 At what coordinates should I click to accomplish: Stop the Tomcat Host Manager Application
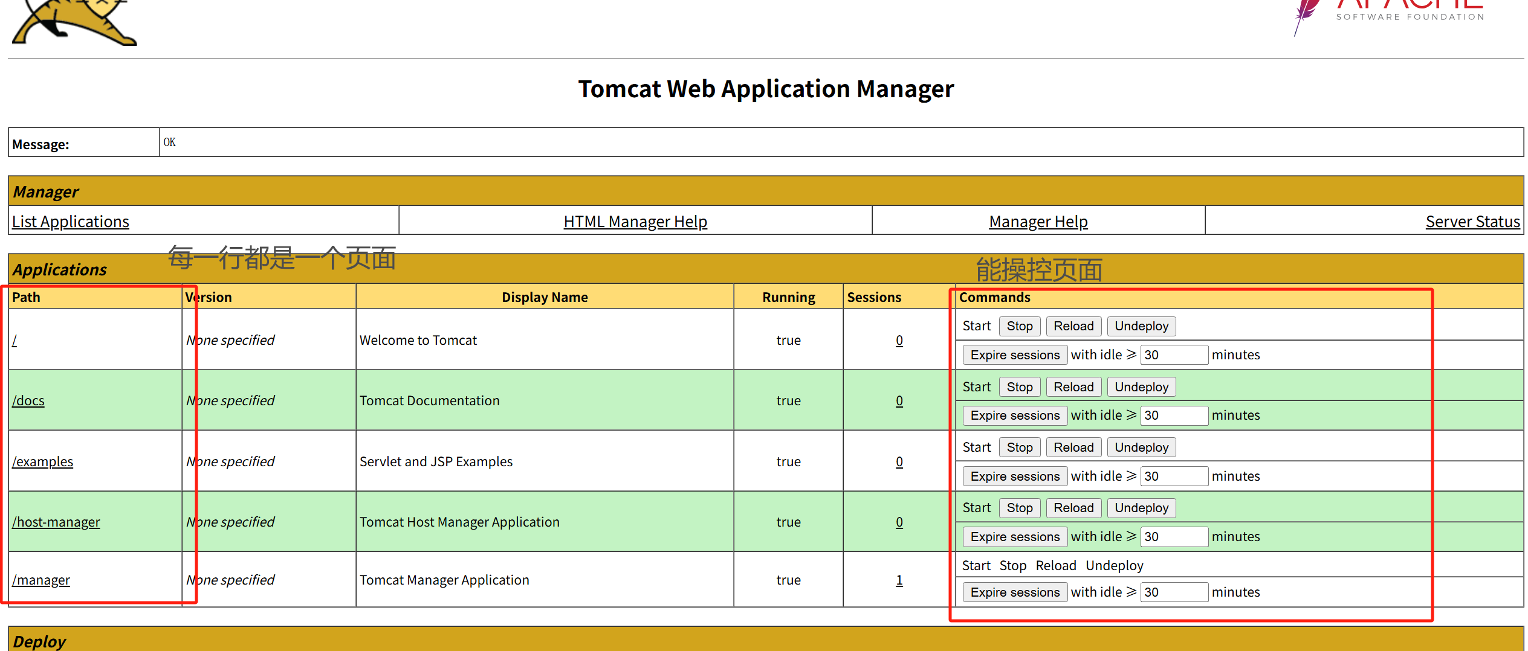pos(1020,508)
